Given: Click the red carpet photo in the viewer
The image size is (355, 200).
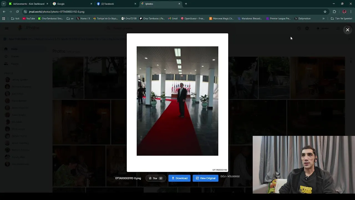Looking at the screenshot, I should point(177,101).
